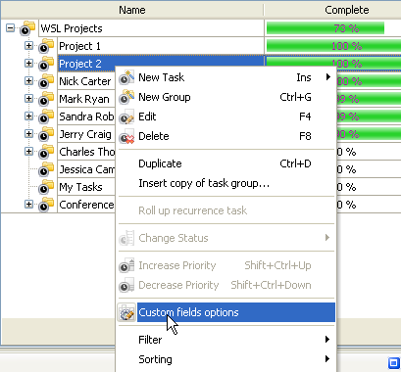
Task: Click the 100 % progress bar of Project 1
Action: tap(333, 46)
